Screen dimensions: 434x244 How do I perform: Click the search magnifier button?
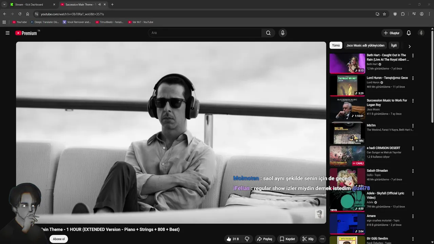pyautogui.click(x=268, y=33)
